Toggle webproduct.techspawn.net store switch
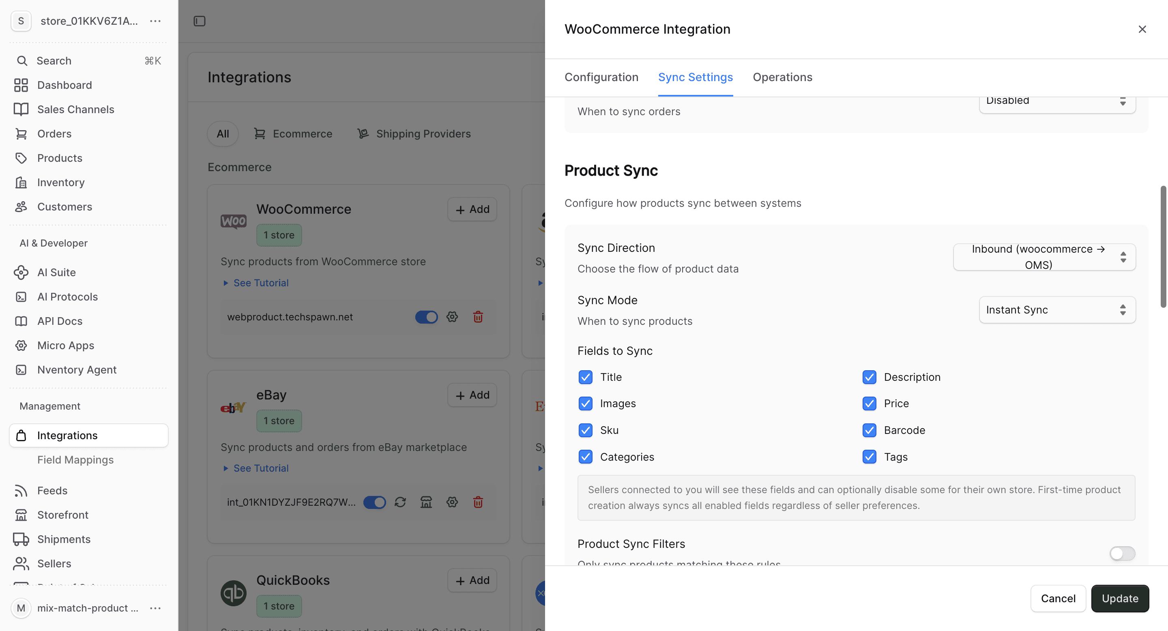The height and width of the screenshot is (631, 1168). 426,317
